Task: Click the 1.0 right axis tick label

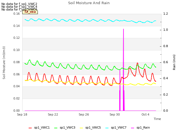Action: (165, 30)
